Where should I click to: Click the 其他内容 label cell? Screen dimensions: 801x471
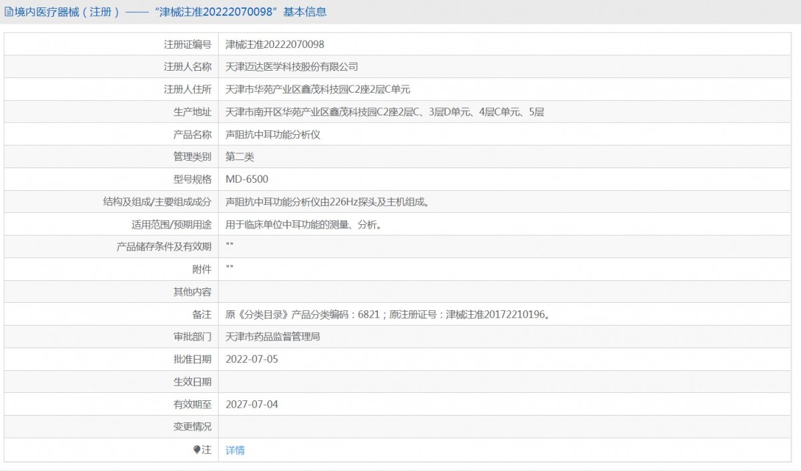111,292
